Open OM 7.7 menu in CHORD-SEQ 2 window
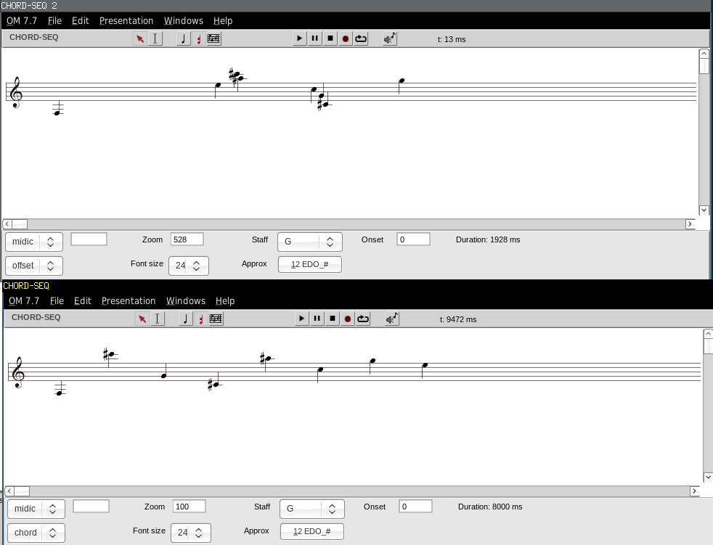 [x=22, y=21]
